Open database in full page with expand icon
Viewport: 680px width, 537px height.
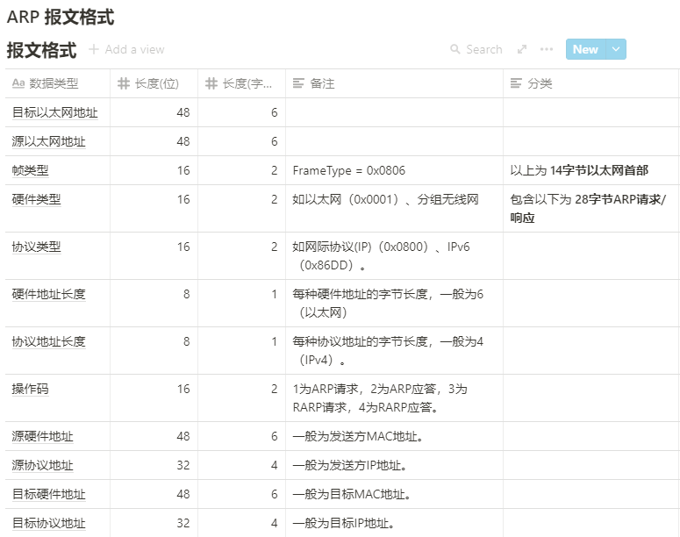pyautogui.click(x=522, y=50)
